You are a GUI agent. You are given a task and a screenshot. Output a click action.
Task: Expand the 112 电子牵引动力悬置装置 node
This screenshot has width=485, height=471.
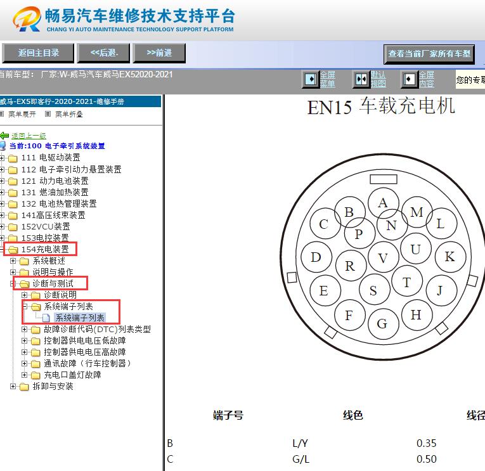coord(2,169)
